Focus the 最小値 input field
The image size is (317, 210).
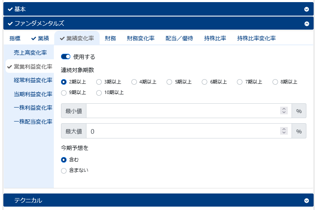tap(189, 111)
